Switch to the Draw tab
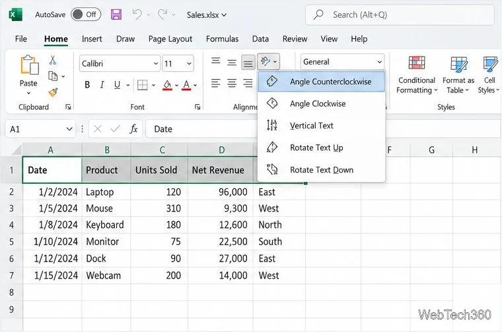 click(x=126, y=39)
